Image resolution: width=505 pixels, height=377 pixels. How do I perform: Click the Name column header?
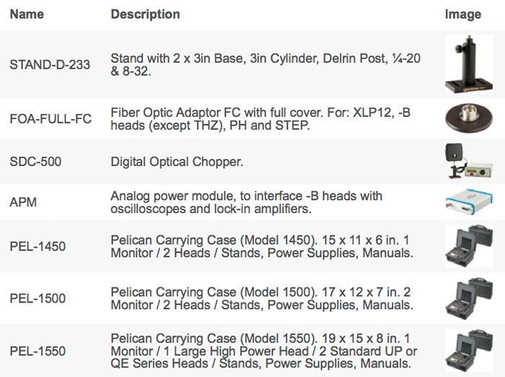coord(27,14)
